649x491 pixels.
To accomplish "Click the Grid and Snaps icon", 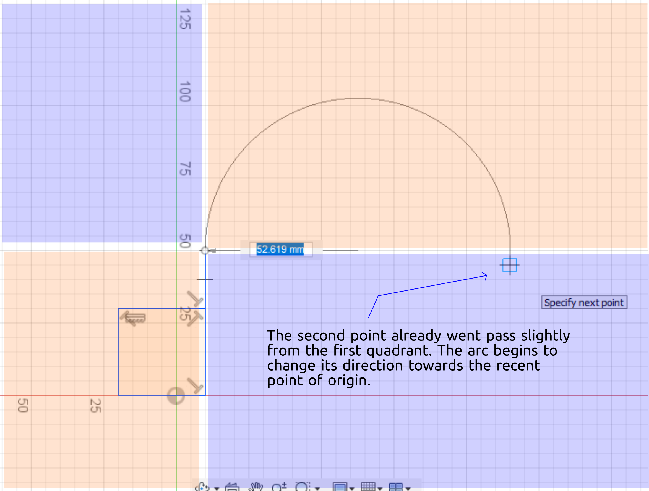I will coord(368,487).
